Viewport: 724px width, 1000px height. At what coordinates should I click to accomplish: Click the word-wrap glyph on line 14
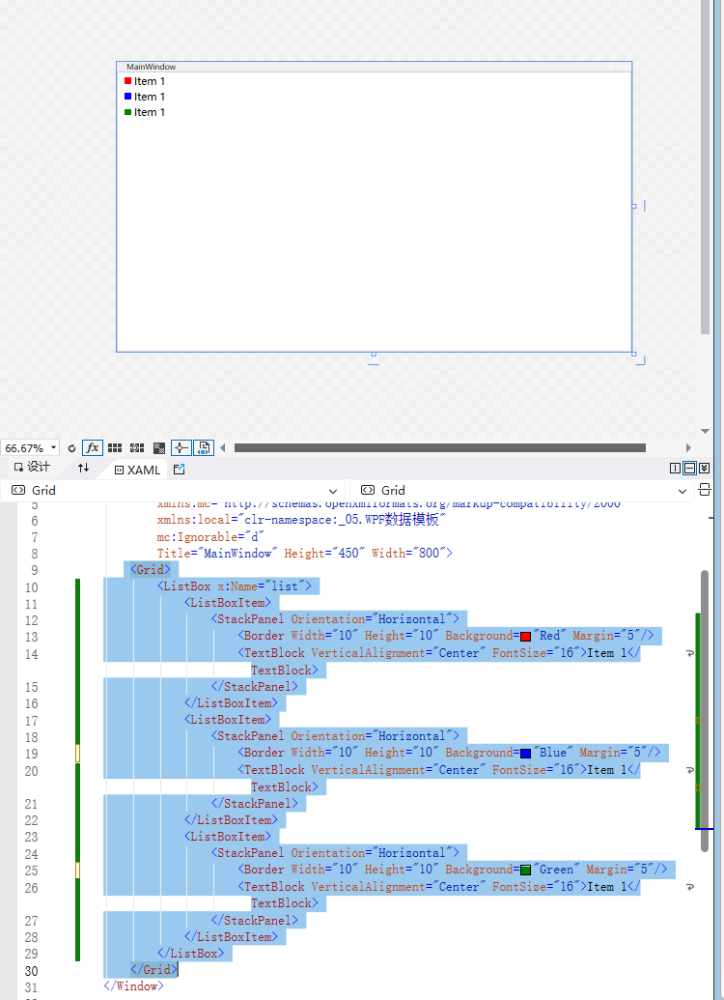point(689,654)
